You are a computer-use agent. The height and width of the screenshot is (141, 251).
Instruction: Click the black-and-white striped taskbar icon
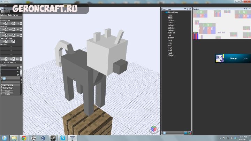tap(33, 138)
